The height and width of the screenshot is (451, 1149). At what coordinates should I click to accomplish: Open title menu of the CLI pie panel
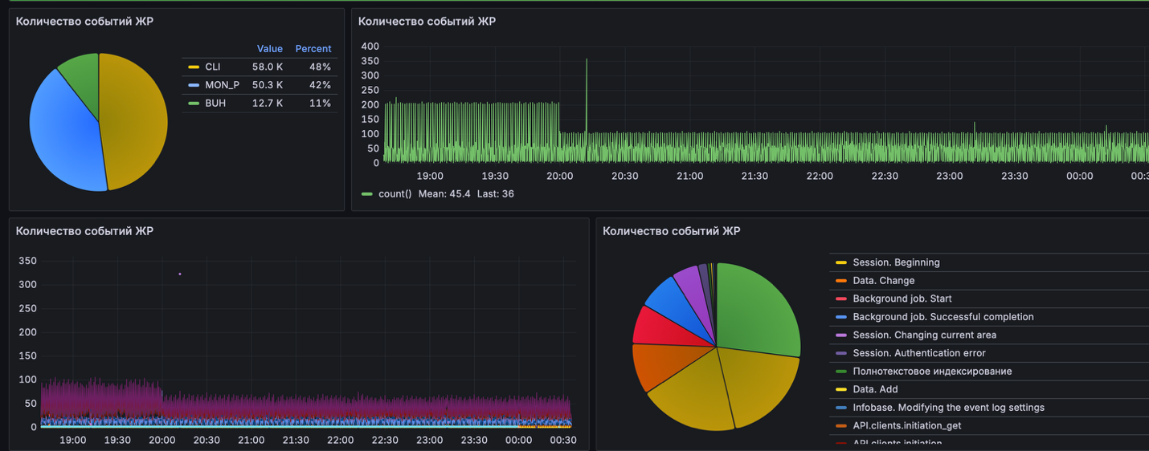pyautogui.click(x=84, y=22)
